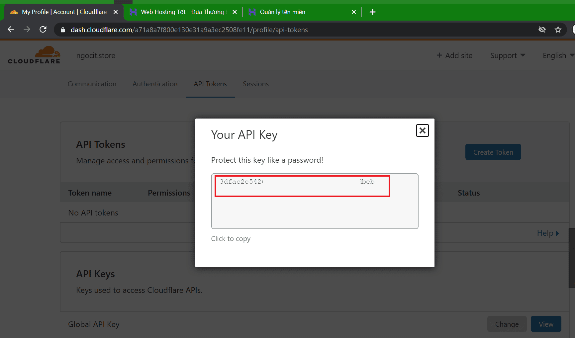Click the crossed-out eye icon in address bar

tap(542, 30)
